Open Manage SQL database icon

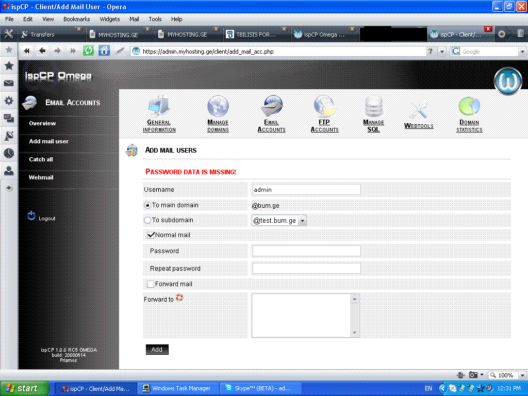tap(373, 106)
